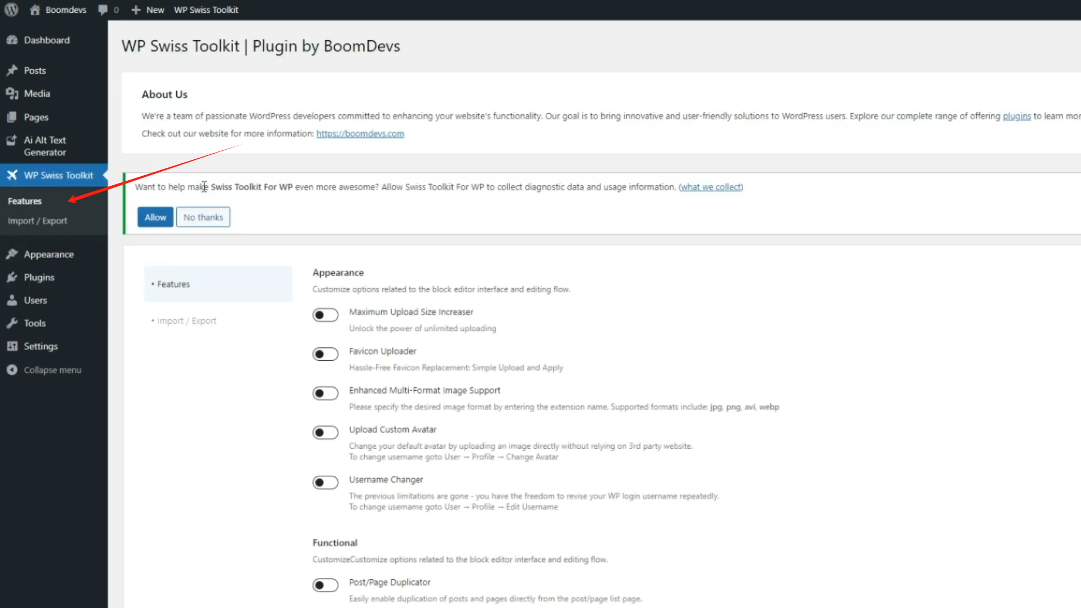Click the Plugins plug icon

pyautogui.click(x=12, y=277)
